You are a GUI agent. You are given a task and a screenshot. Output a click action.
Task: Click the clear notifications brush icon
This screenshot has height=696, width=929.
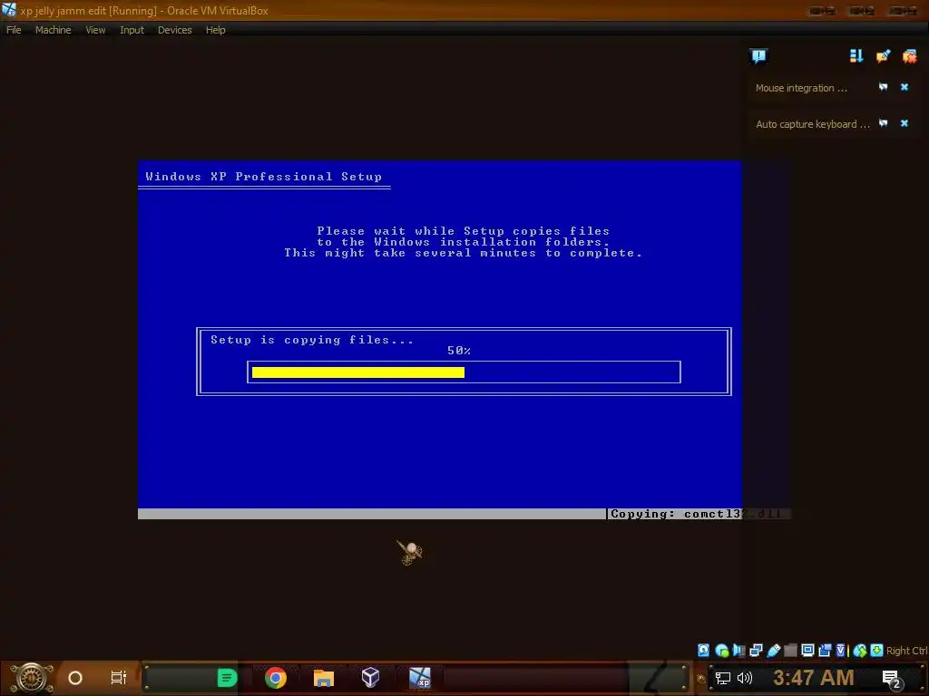click(883, 56)
